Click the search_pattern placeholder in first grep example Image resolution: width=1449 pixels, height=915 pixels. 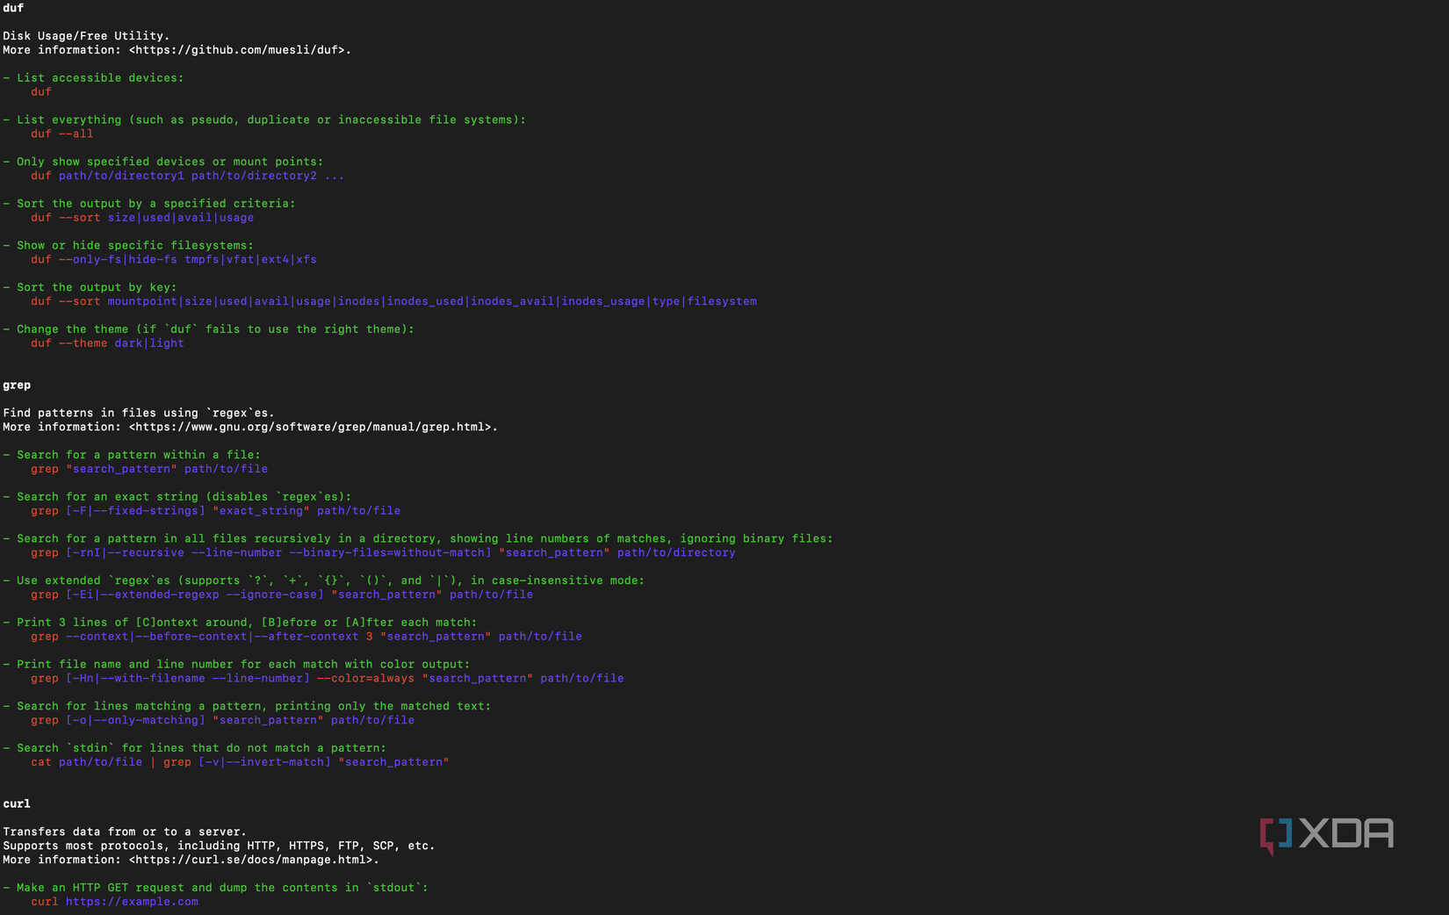click(x=121, y=468)
